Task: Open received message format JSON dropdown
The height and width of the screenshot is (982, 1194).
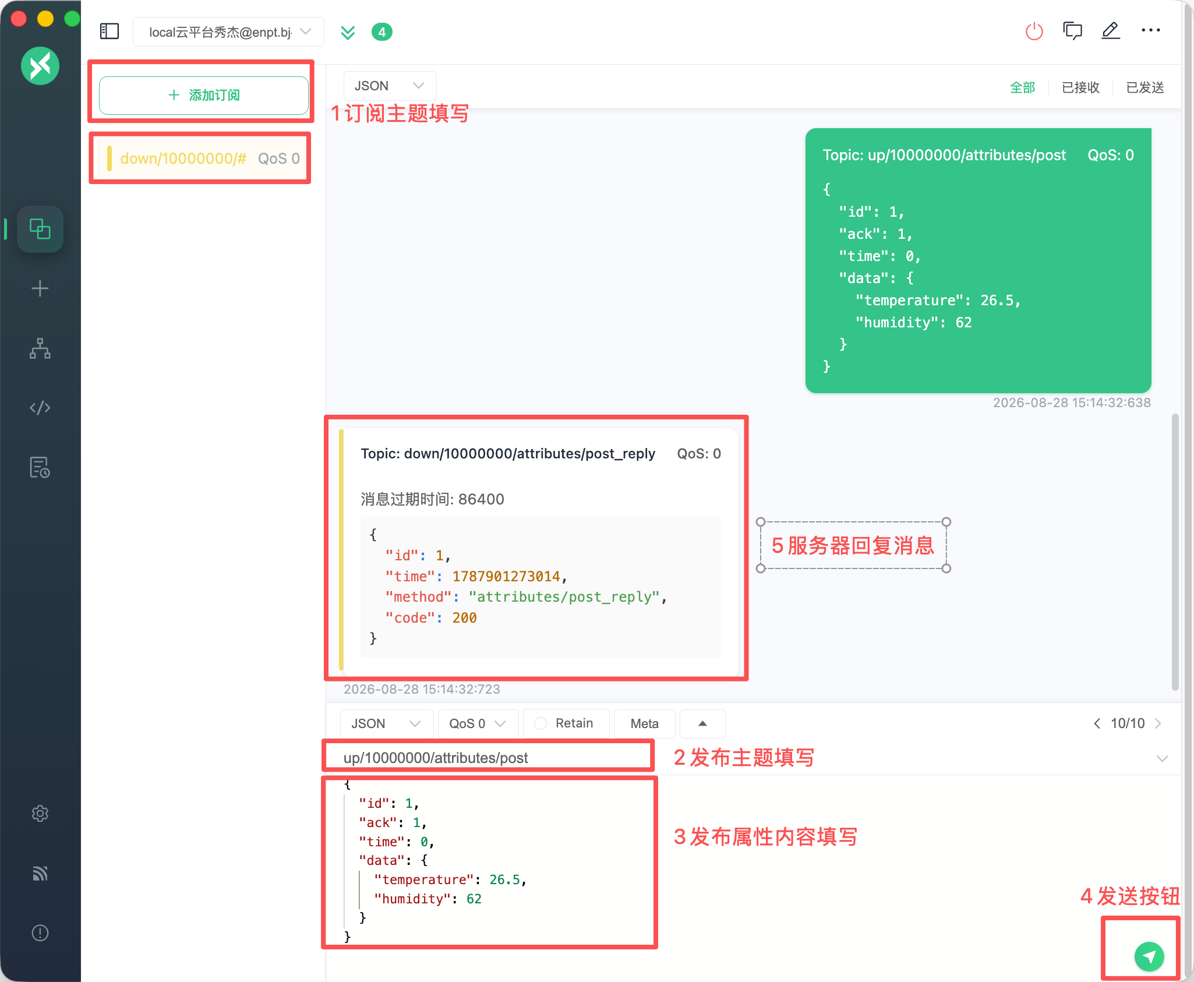Action: [x=390, y=86]
